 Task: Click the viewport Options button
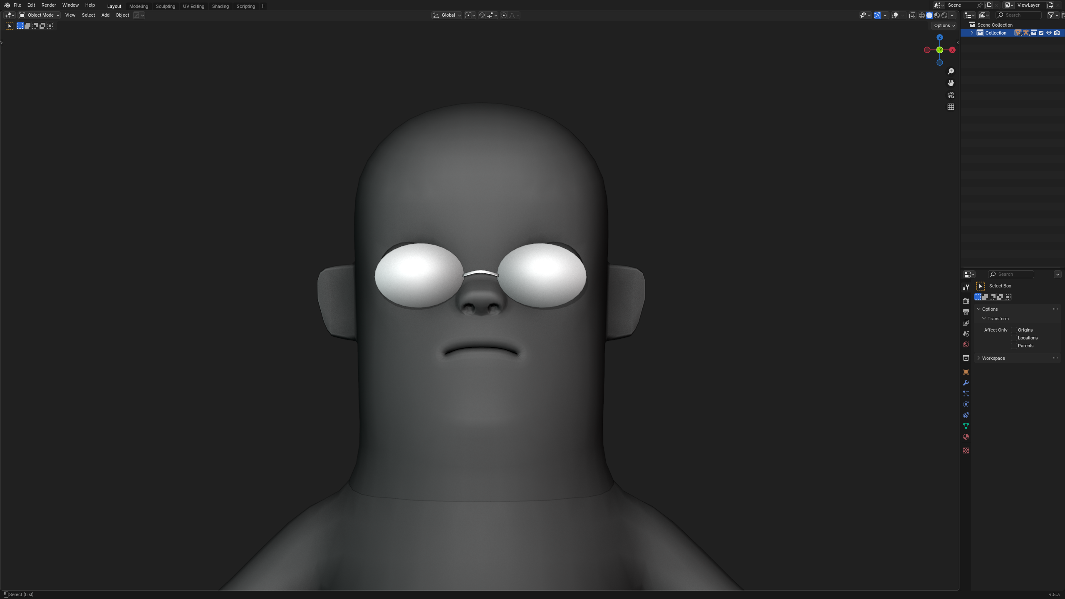[x=944, y=25]
